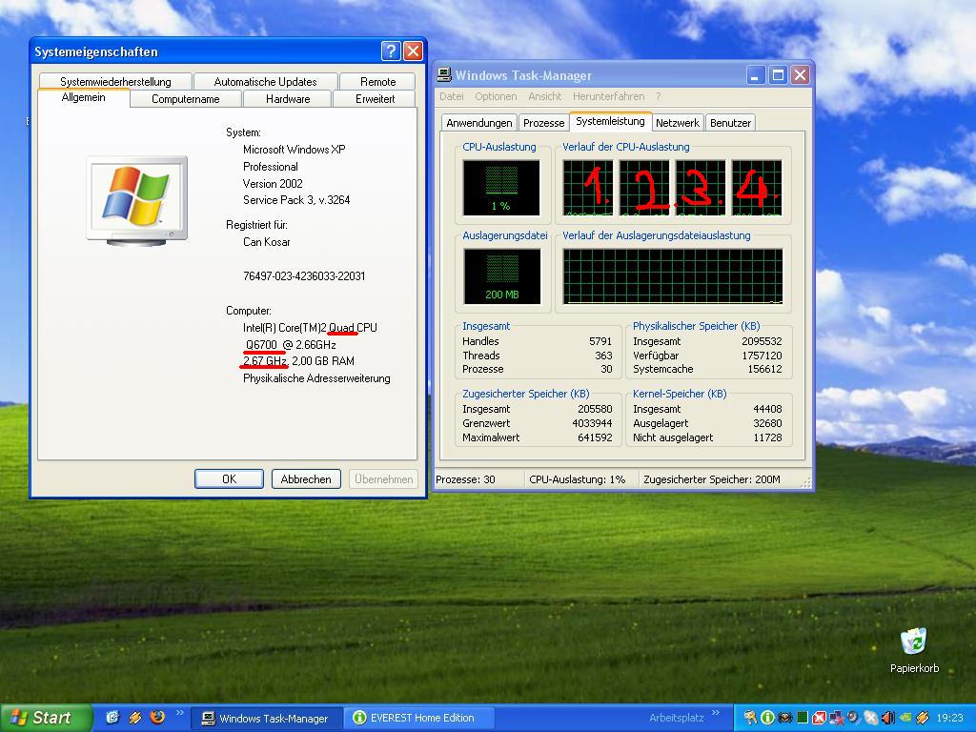Click the Auslagerungsdatei 200 MB gauge
976x732 pixels.
(x=501, y=276)
